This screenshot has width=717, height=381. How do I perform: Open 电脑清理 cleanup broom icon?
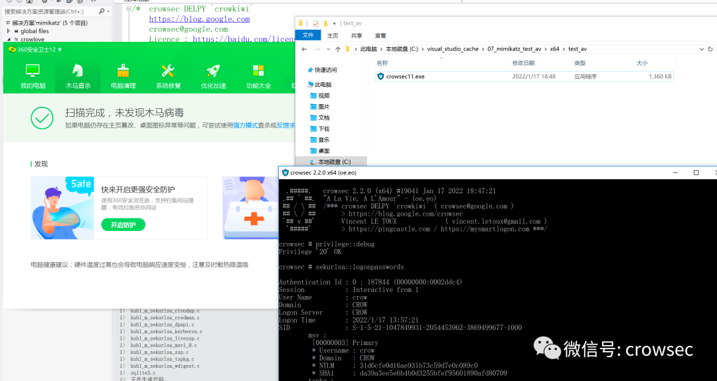click(123, 70)
